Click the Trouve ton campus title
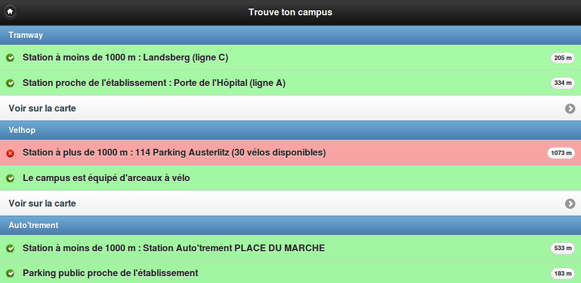 pos(290,12)
